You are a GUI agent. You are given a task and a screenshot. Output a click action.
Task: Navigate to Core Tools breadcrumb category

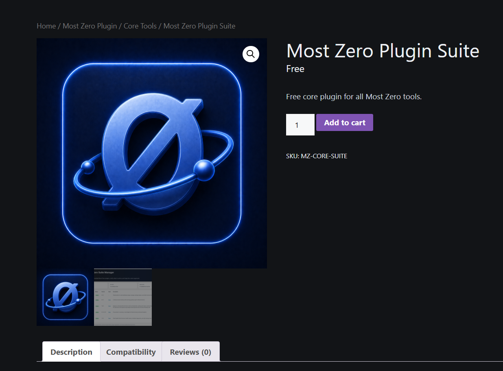click(x=140, y=26)
